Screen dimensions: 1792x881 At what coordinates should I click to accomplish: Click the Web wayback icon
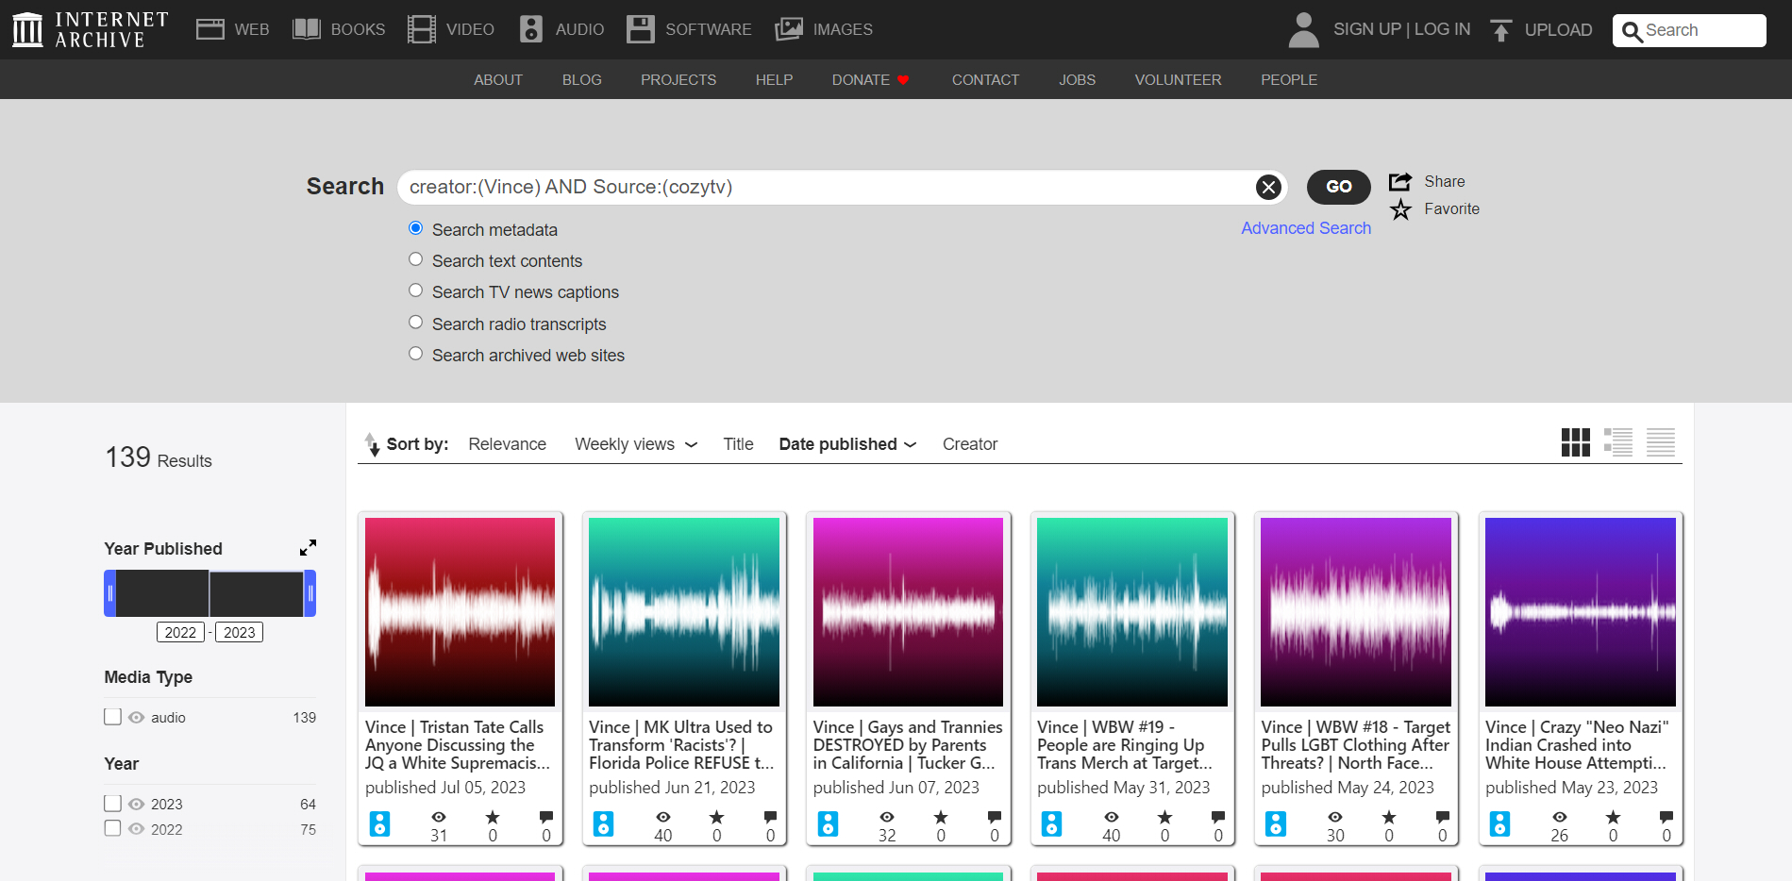[x=209, y=29]
